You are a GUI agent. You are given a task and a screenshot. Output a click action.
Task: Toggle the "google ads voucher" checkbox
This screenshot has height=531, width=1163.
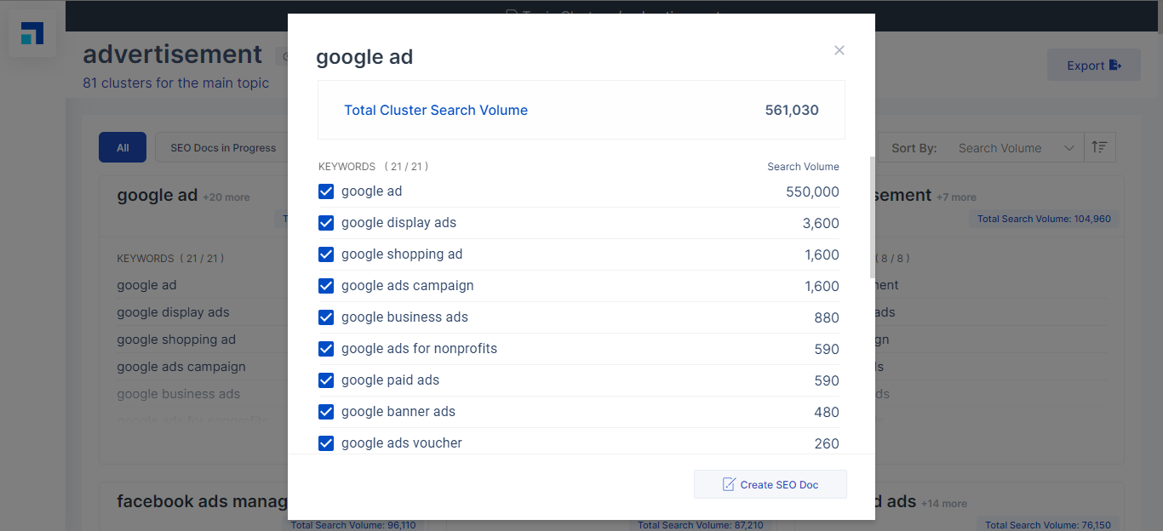(x=326, y=443)
